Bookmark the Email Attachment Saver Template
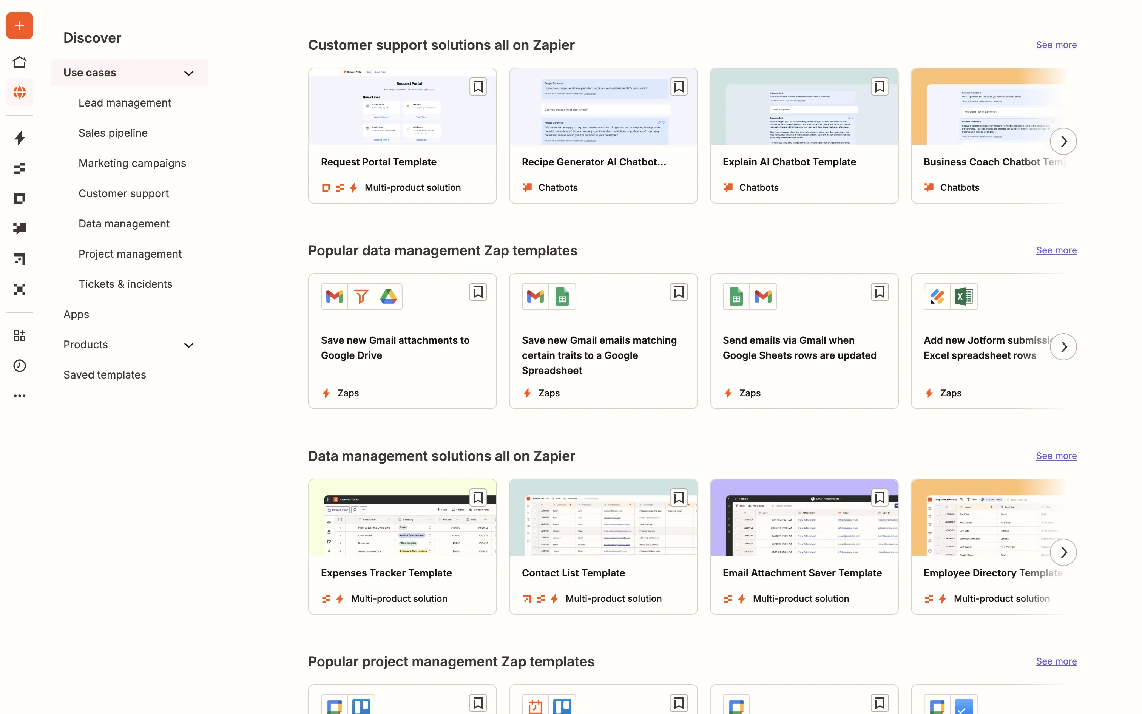Viewport: 1142px width, 714px height. pyautogui.click(x=879, y=498)
